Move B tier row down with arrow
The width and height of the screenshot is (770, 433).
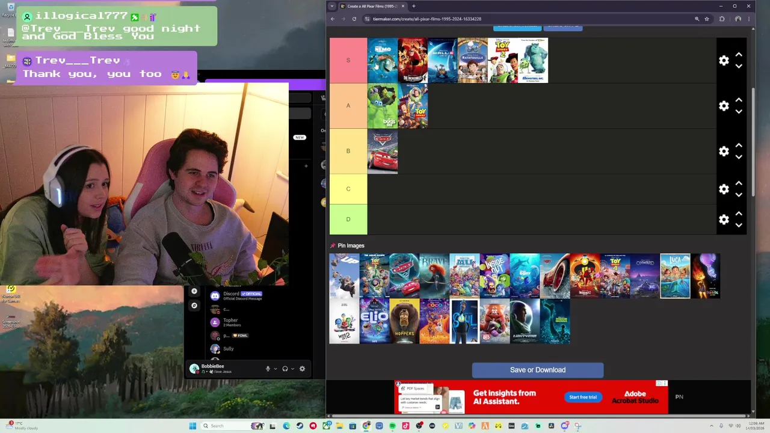coord(739,157)
